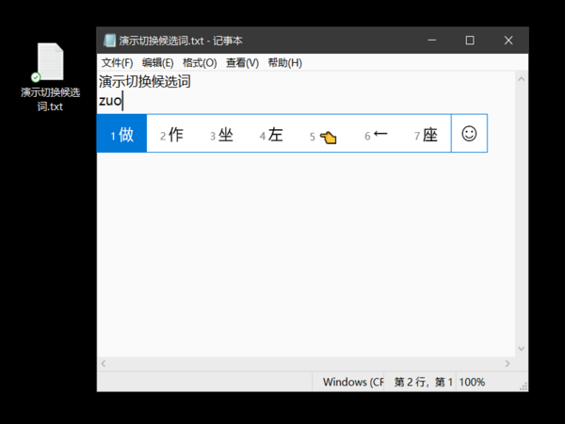The height and width of the screenshot is (424, 565).
Task: Close the Notepad window
Action: click(508, 40)
